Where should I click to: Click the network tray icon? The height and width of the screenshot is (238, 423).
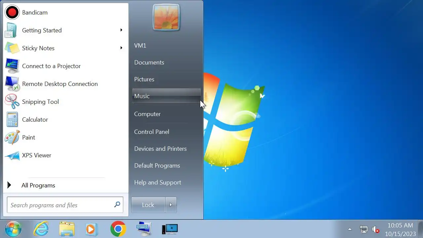(364, 229)
